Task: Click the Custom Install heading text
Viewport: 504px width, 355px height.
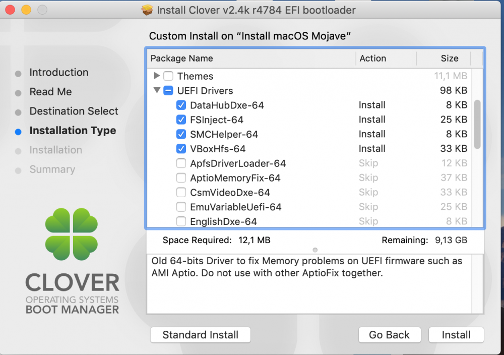Action: click(249, 36)
